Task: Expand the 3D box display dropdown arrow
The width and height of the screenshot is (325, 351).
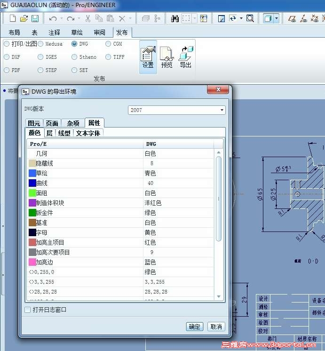Action: click(x=277, y=18)
